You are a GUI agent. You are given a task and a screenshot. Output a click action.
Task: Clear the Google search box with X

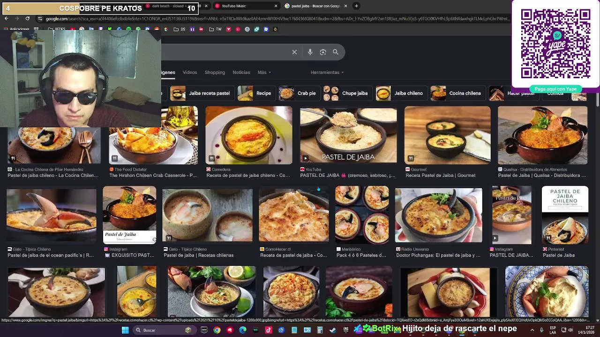(x=294, y=52)
